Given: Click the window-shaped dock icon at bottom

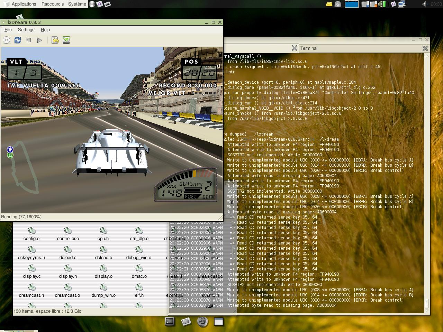Looking at the screenshot, I should point(219,322).
